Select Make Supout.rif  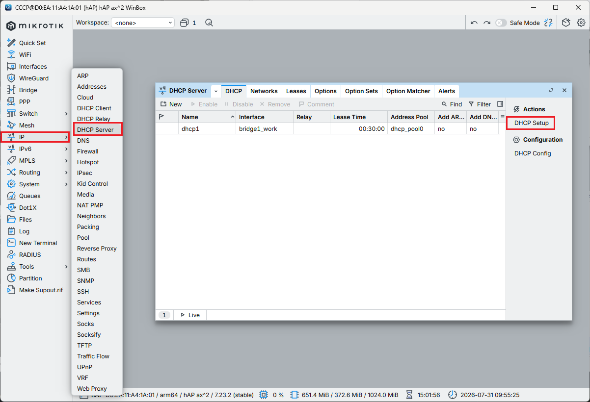(41, 290)
